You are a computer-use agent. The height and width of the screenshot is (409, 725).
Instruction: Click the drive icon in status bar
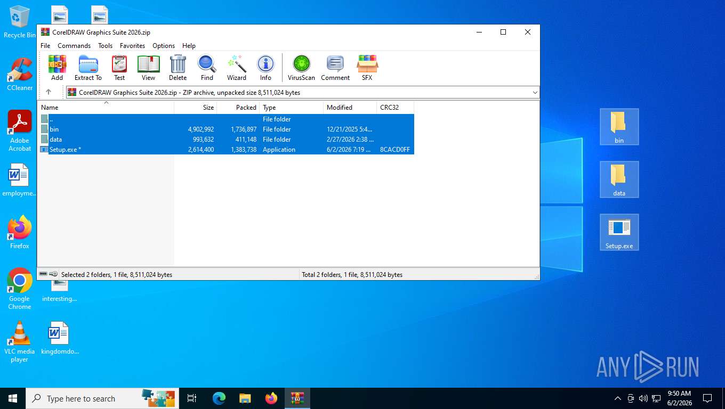43,274
